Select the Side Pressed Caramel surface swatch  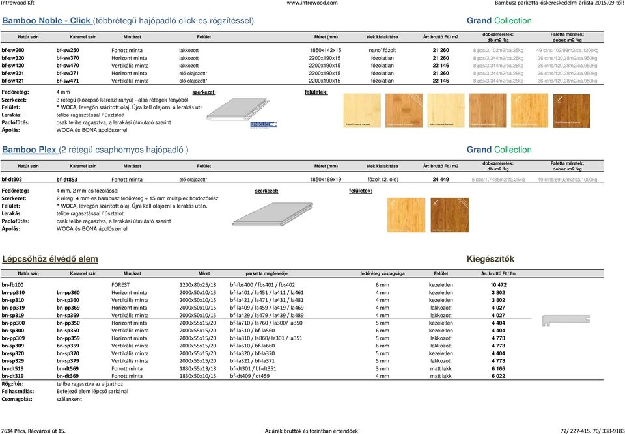488,111
